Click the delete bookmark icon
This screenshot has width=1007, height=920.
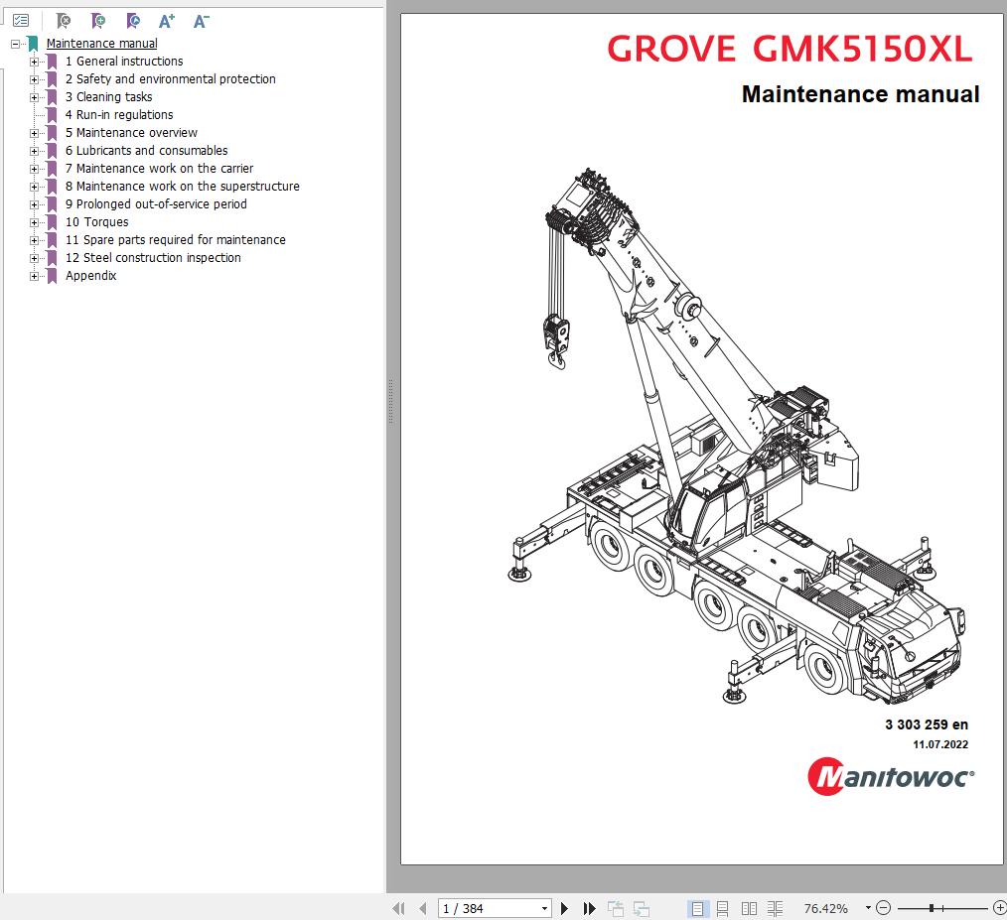64,20
